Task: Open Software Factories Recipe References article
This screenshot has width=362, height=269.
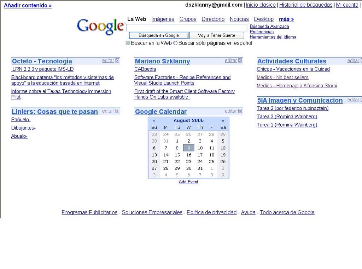Action: [x=182, y=80]
